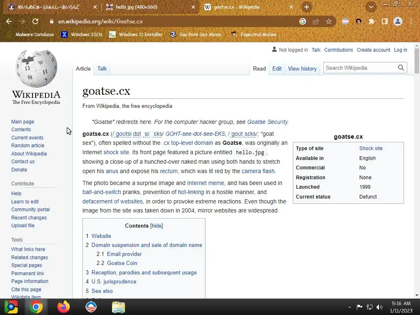Open the Chrome profile avatar icon
Image resolution: width=420 pixels, height=315 pixels.
(x=398, y=21)
